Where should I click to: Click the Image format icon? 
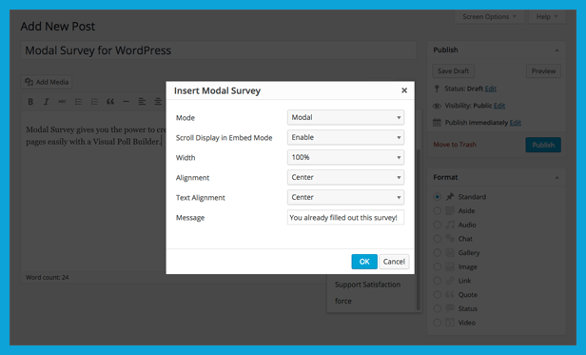click(450, 266)
